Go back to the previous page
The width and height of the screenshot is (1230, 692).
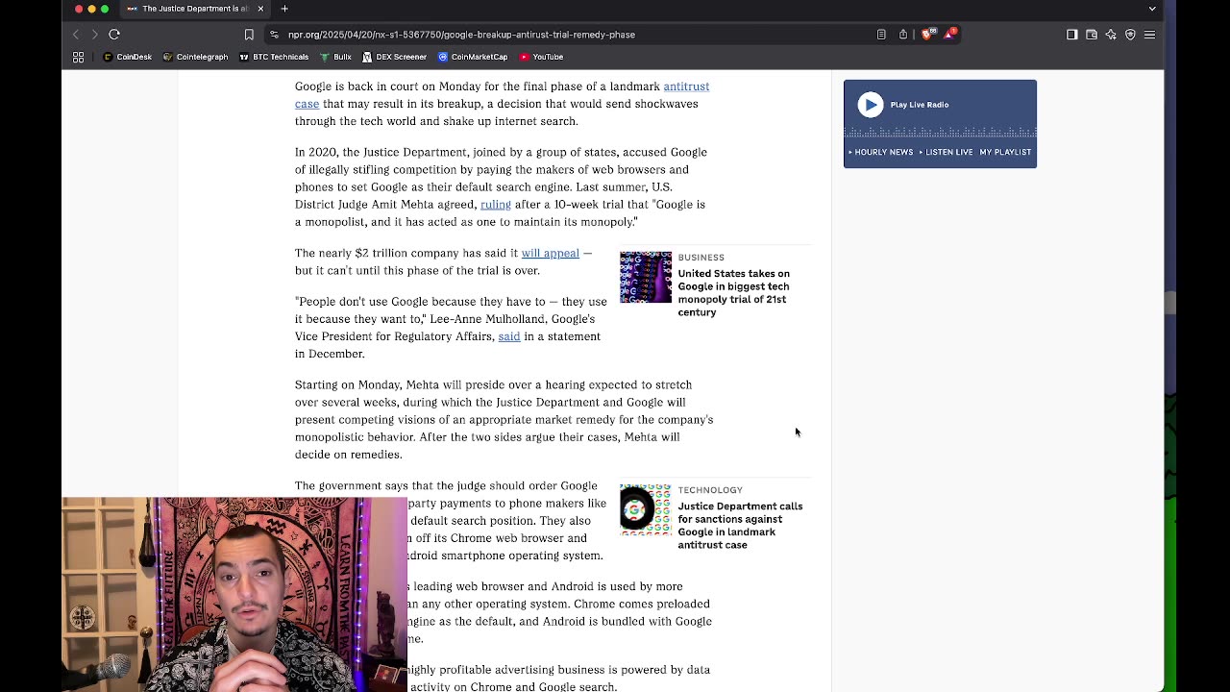point(76,35)
